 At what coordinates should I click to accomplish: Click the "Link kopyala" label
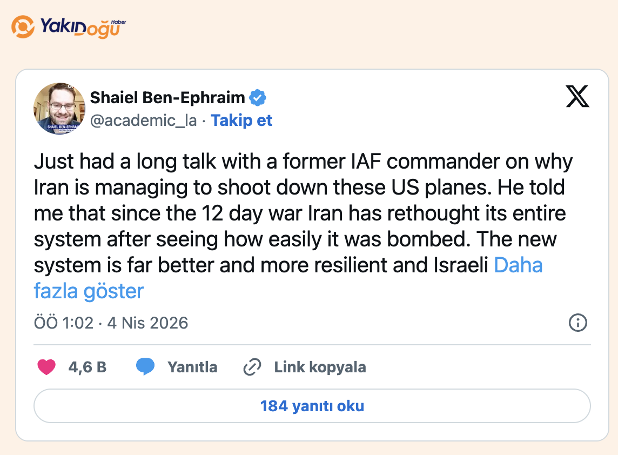(320, 367)
